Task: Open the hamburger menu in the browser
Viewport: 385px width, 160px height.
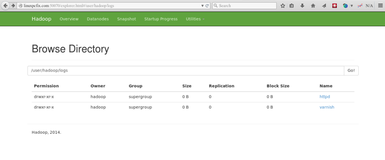Action: click(x=380, y=6)
